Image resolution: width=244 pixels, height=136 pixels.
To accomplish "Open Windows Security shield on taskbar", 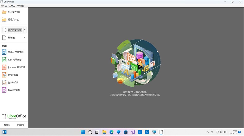I will (x=119, y=132).
